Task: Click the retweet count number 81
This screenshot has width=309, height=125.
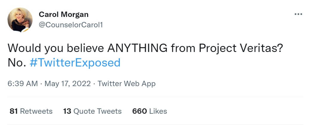Action: coord(13,111)
